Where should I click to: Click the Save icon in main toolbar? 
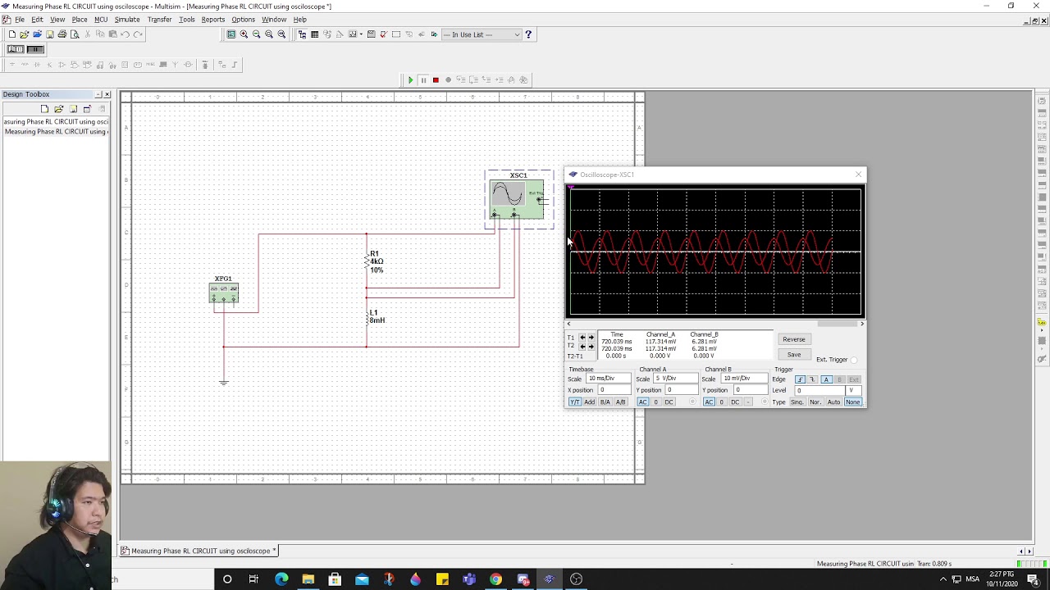pyautogui.click(x=49, y=34)
